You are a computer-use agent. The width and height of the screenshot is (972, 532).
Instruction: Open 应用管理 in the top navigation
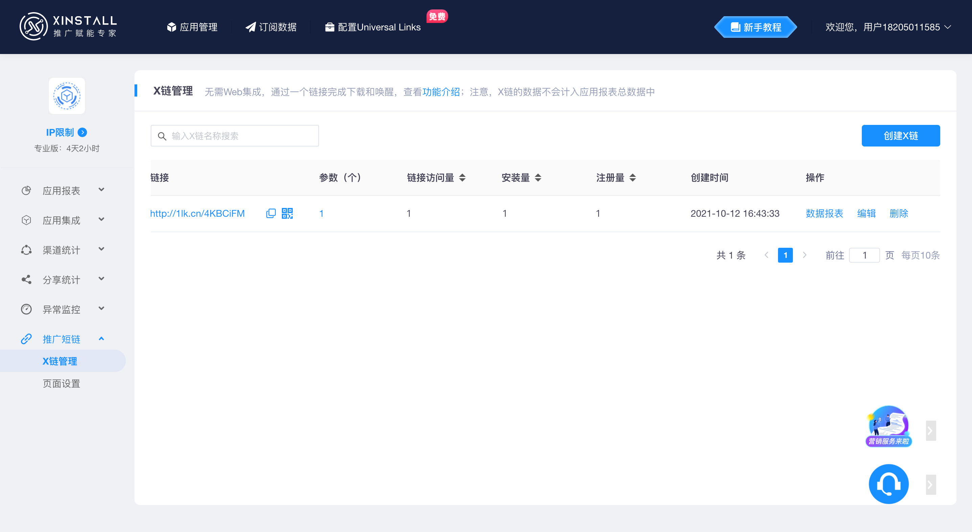coord(192,27)
